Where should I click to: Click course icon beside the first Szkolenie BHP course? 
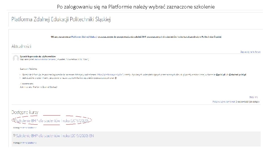coord(14,120)
